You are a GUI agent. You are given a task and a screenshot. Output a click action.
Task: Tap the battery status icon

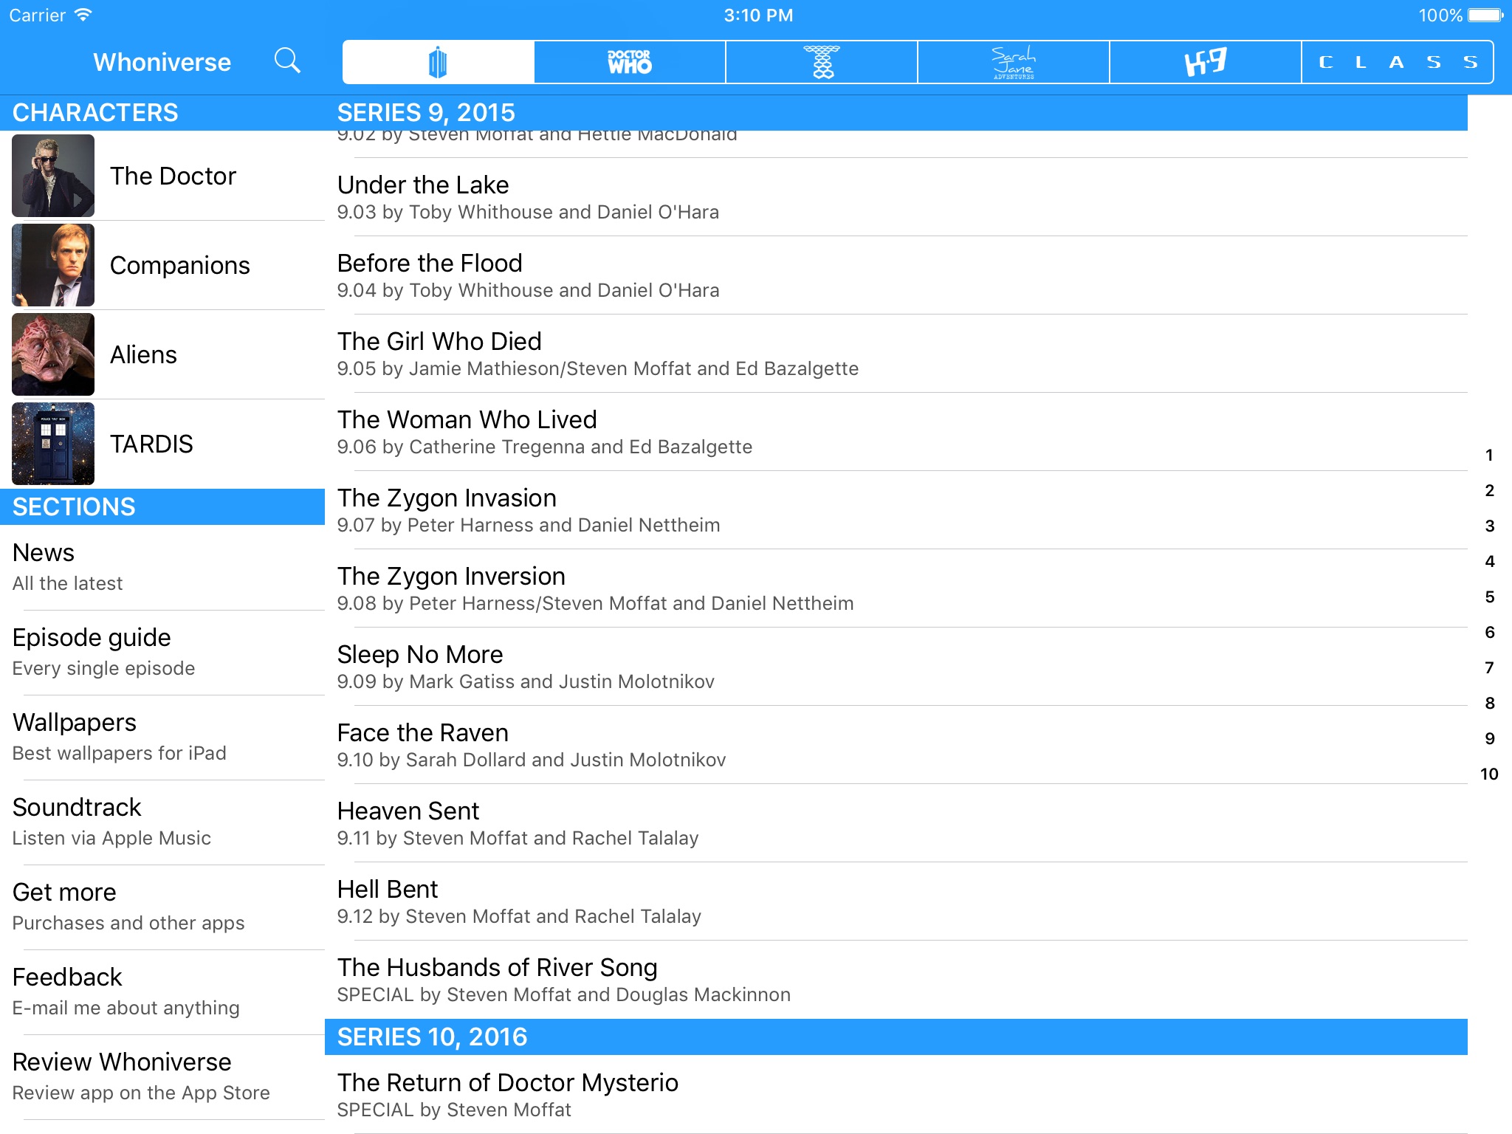pos(1485,15)
